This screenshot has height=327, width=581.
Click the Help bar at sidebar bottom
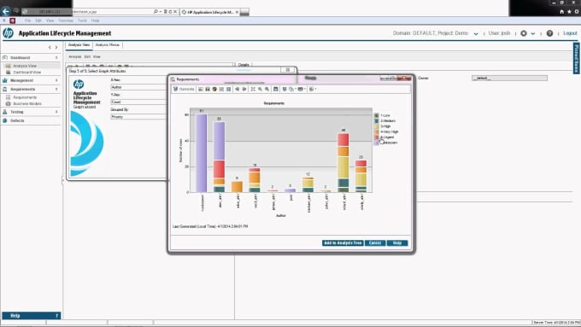[31, 316]
